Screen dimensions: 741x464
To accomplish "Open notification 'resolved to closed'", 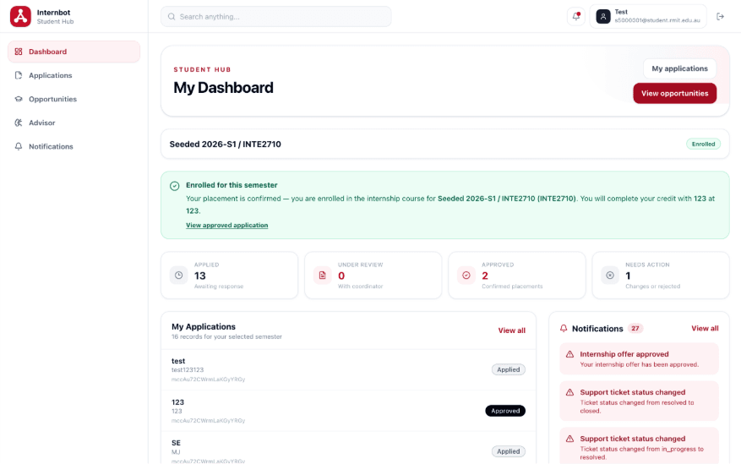I will click(x=639, y=401).
